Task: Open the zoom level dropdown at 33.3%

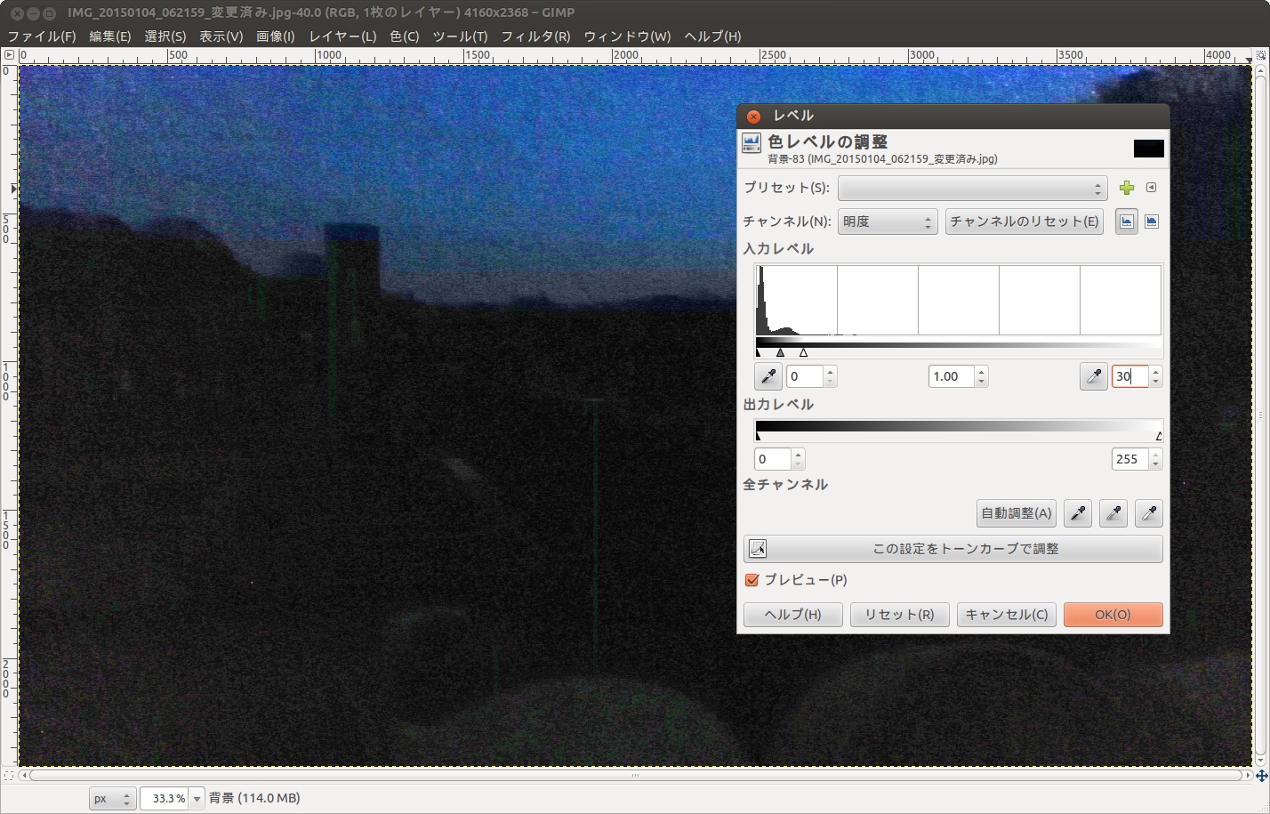Action: coord(197,799)
